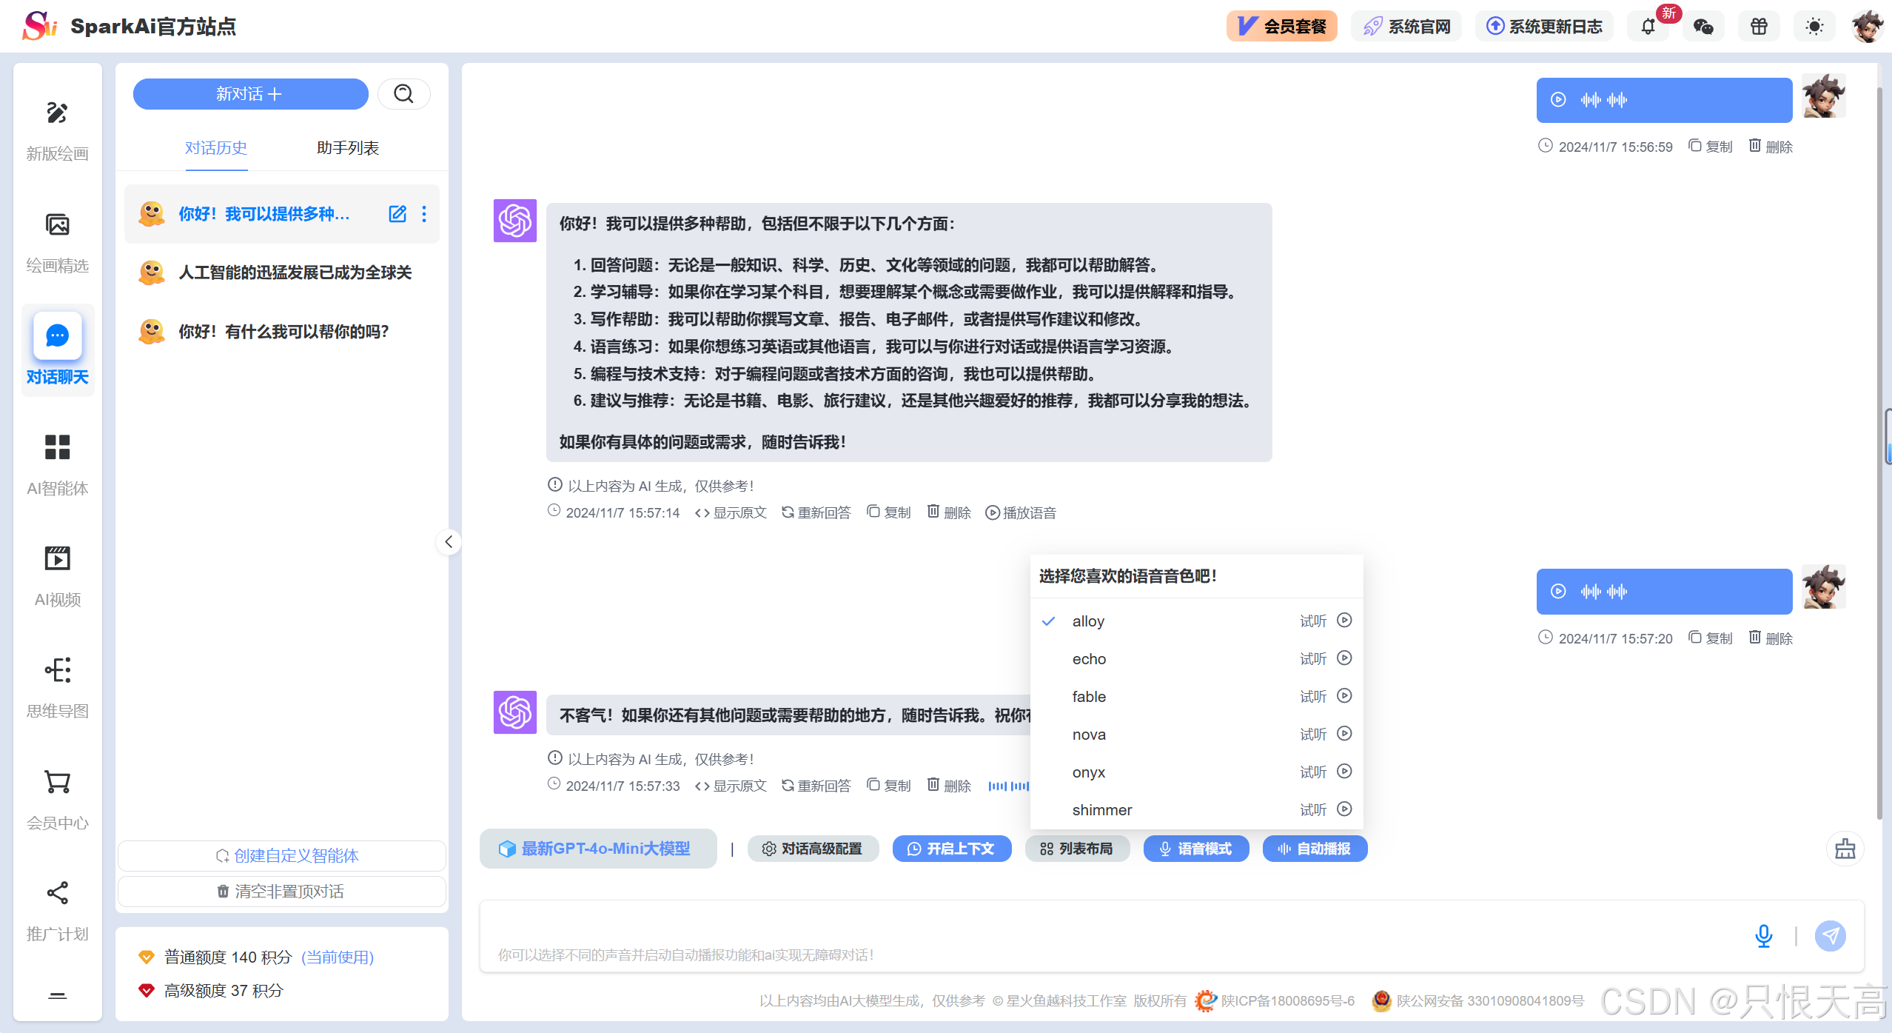This screenshot has width=1892, height=1033.
Task: Click the search conversations magnifier icon
Action: (403, 94)
